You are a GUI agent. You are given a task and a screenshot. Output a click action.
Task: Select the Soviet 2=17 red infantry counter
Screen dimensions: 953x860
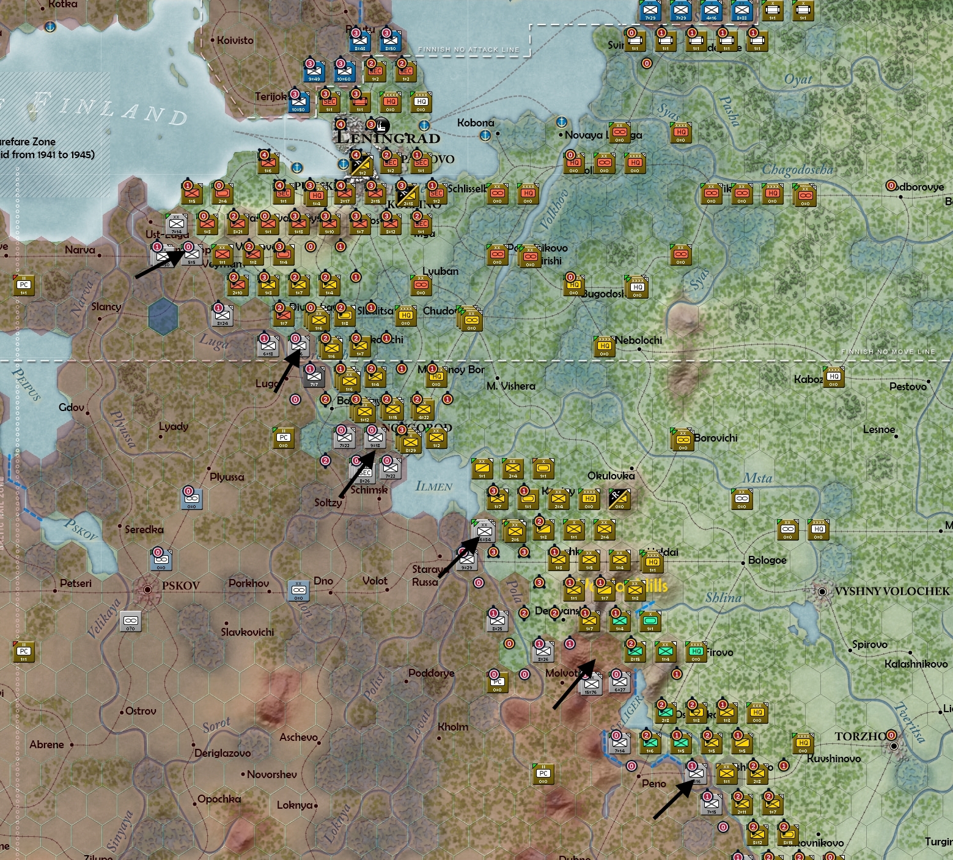pyautogui.click(x=344, y=194)
